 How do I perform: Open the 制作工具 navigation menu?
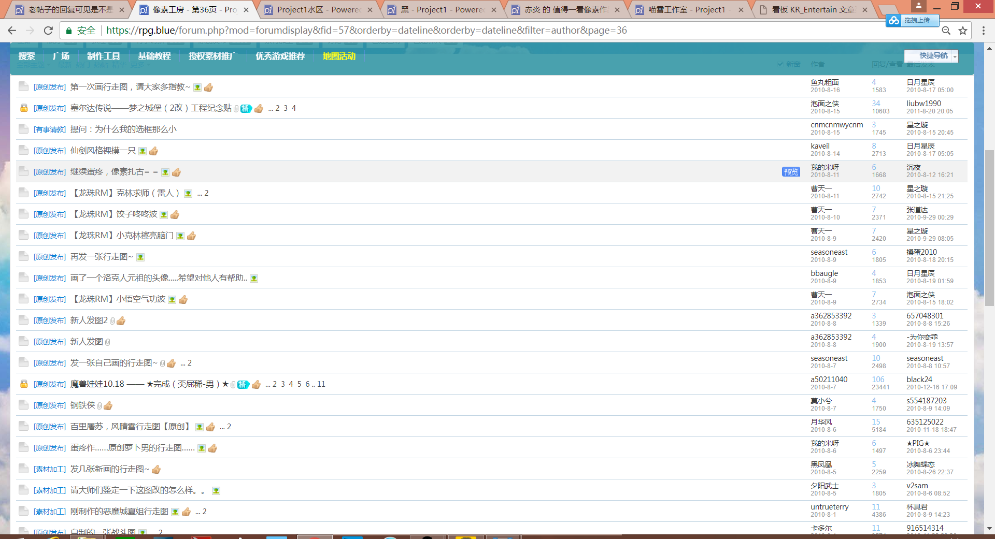click(x=104, y=56)
